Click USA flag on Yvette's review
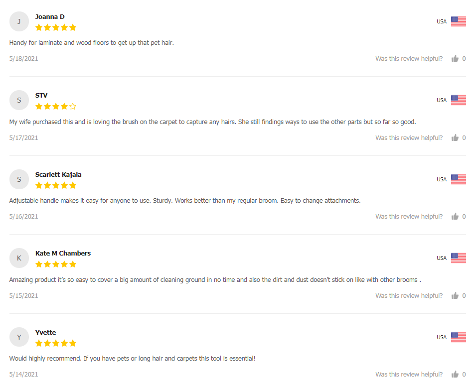The image size is (474, 388). pyautogui.click(x=458, y=337)
